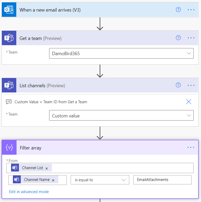
Task: Open the email trigger's more options menu
Action: [191, 10]
